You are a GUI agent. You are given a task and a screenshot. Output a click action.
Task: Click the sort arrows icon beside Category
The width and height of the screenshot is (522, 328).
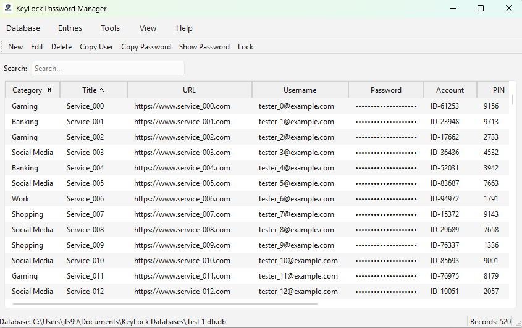click(49, 90)
